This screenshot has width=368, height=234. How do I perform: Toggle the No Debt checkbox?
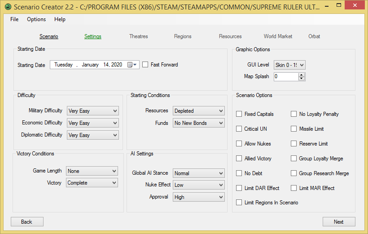(x=239, y=173)
